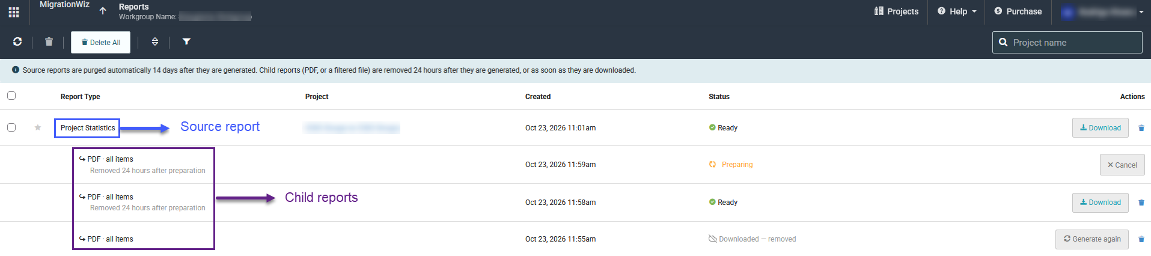Image resolution: width=1151 pixels, height=256 pixels.
Task: Click the Oct 23, 2026 11:59am date
Action: pyautogui.click(x=560, y=165)
